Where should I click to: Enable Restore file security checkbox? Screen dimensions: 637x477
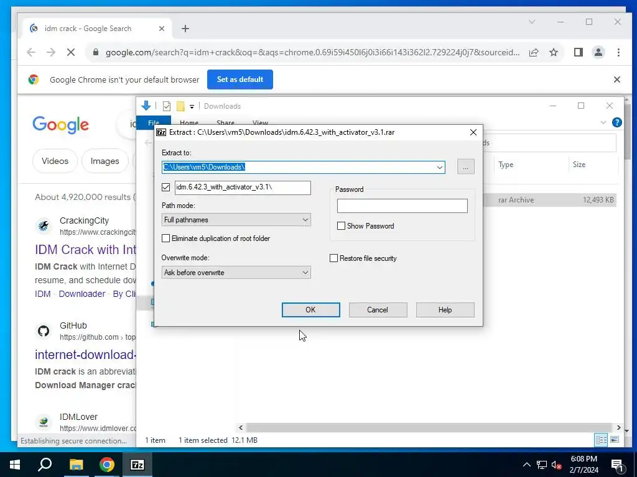point(333,258)
